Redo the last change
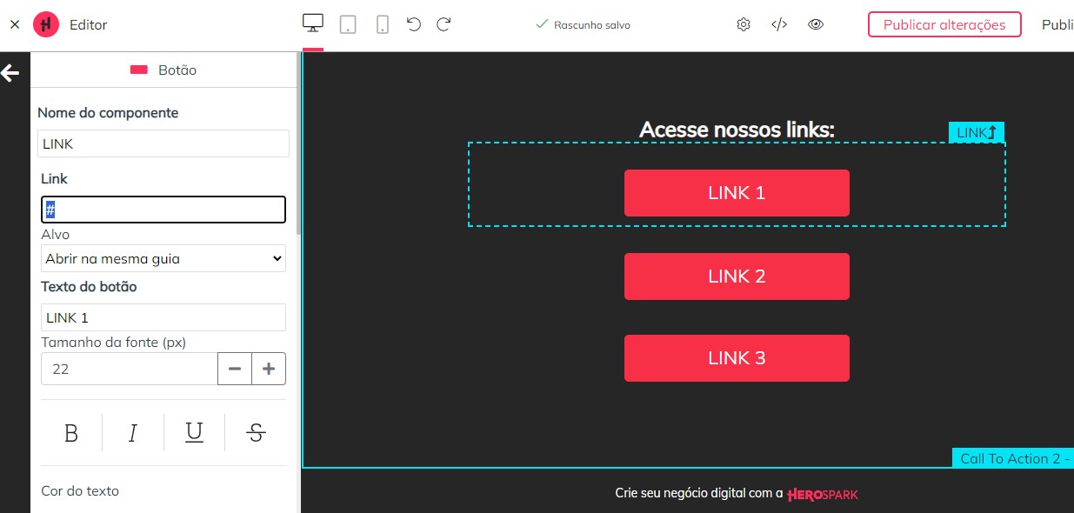The image size is (1074, 513). [x=443, y=23]
